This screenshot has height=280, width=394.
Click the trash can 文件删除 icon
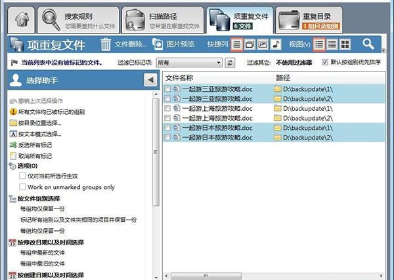(106, 45)
